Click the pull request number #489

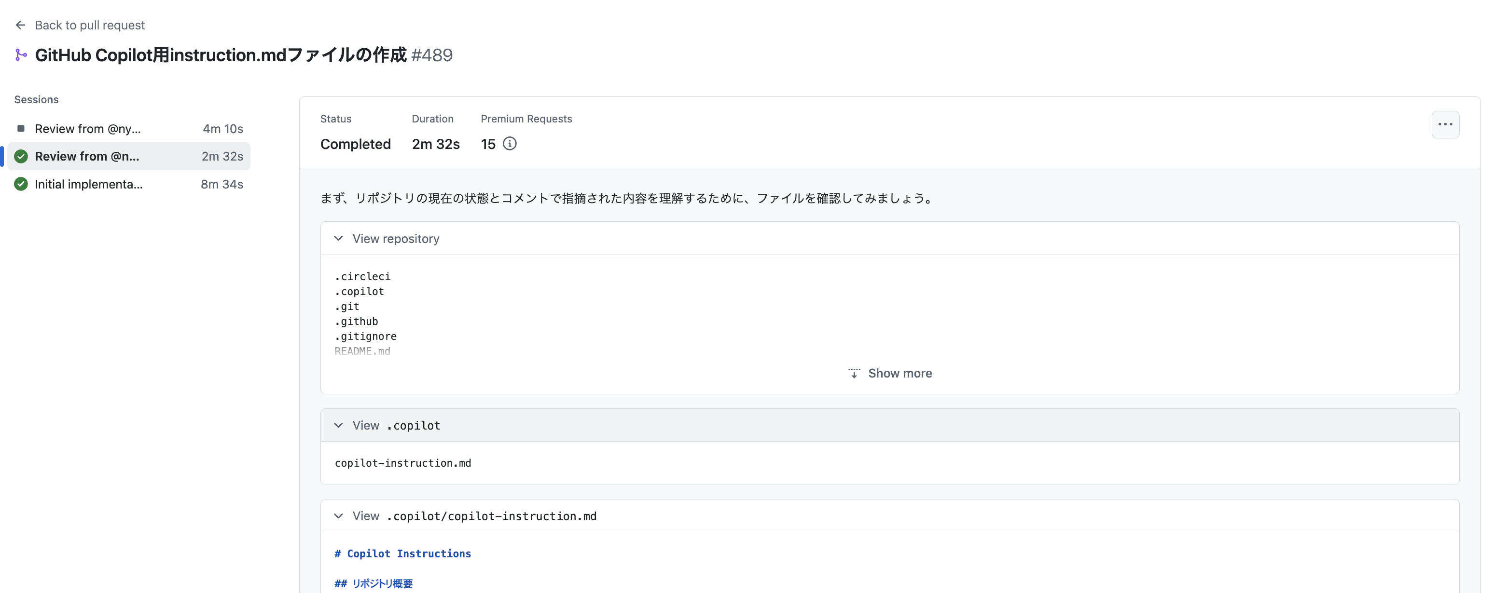point(431,55)
